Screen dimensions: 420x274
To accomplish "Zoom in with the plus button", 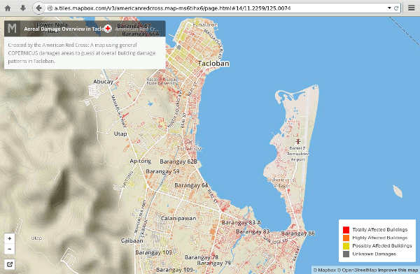I will pyautogui.click(x=10, y=238).
